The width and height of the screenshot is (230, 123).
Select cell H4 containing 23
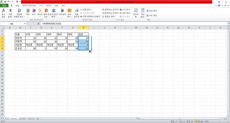point(83,42)
